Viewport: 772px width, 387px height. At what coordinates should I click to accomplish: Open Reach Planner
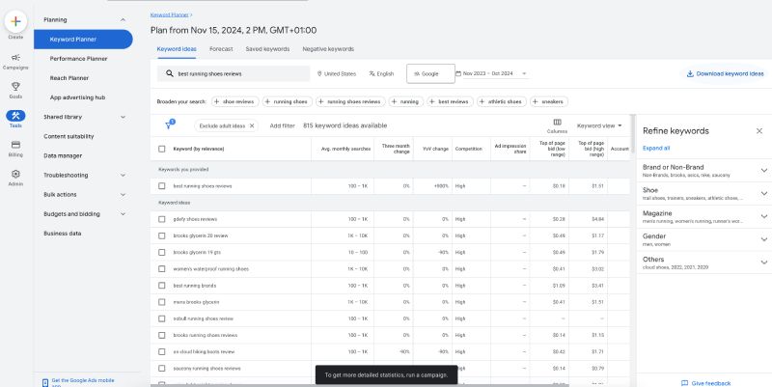coord(69,78)
